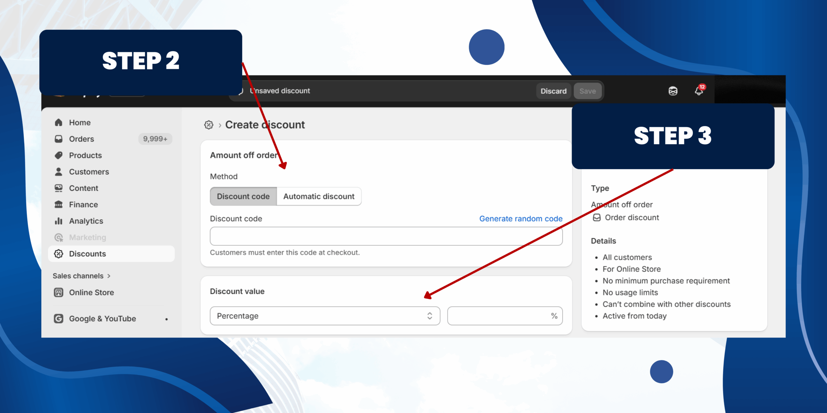Expand the Sales channels section

coord(81,276)
